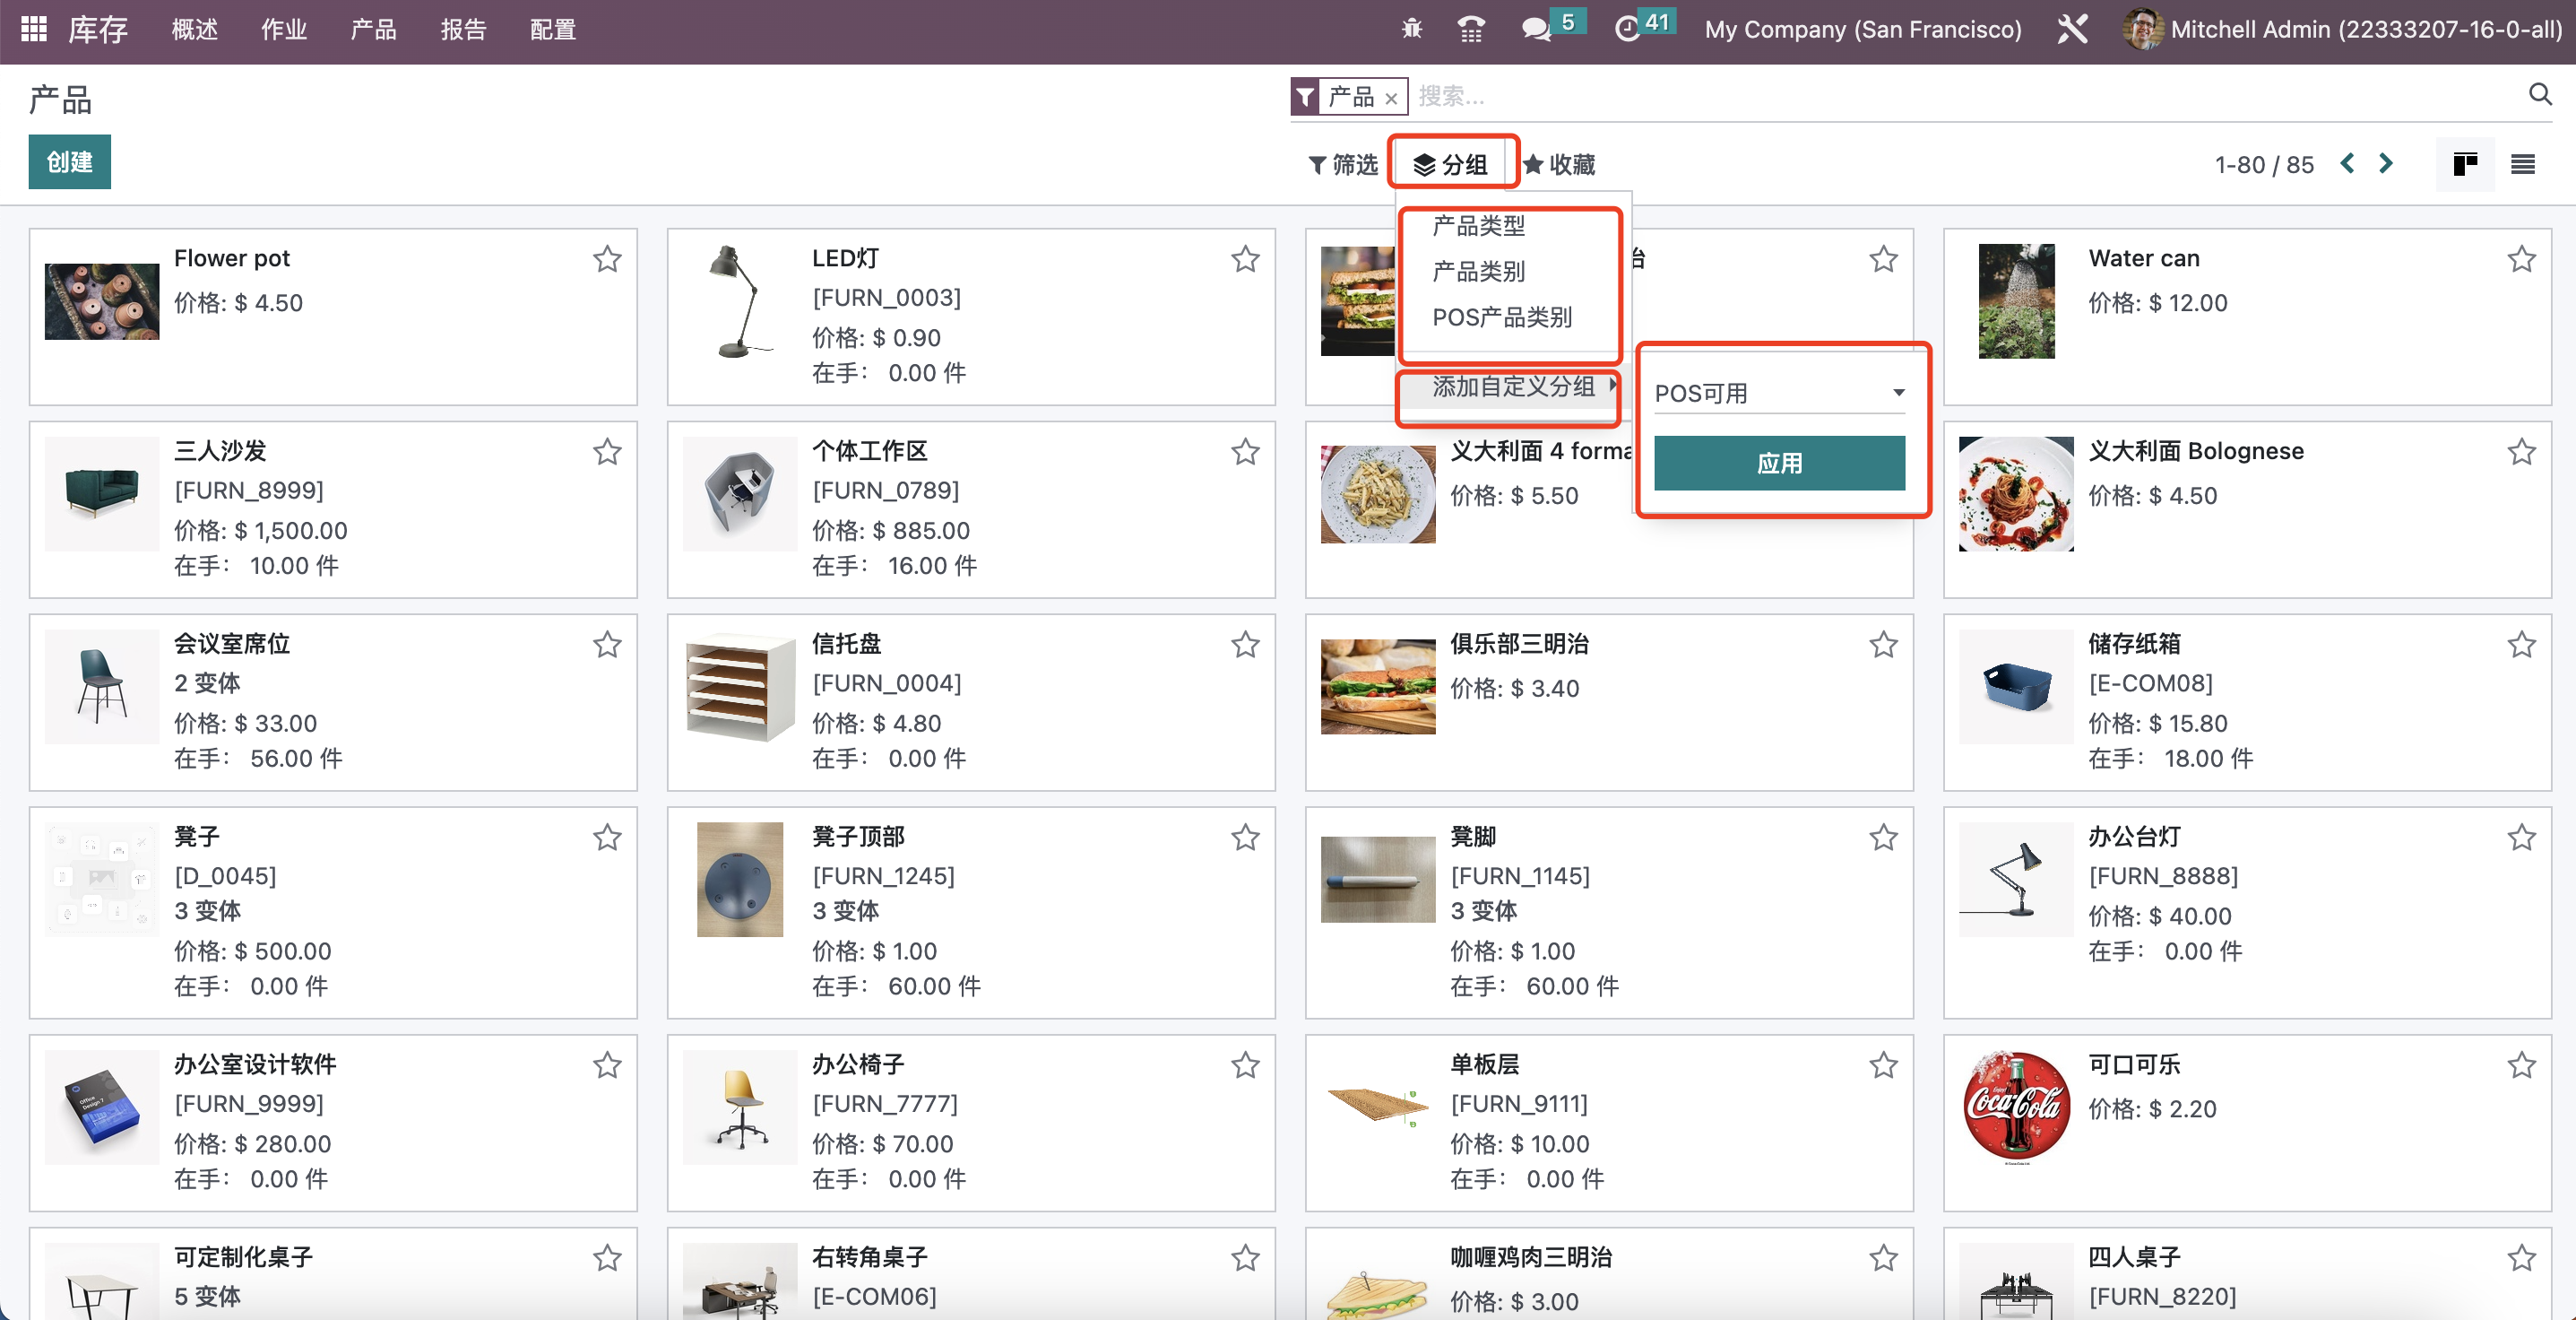
Task: Star the 办公台灯 product
Action: [x=2521, y=838]
